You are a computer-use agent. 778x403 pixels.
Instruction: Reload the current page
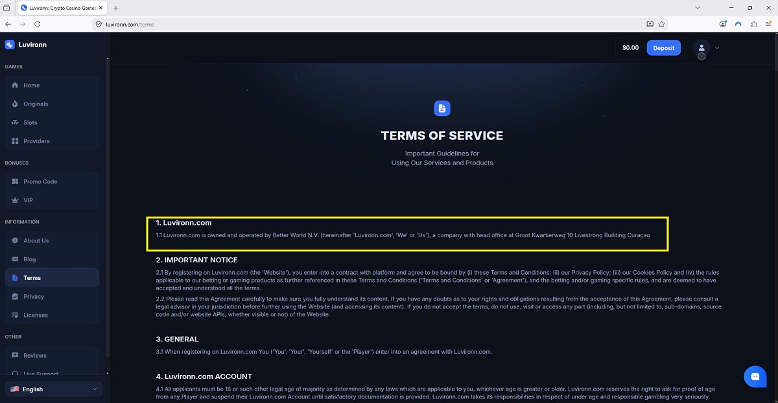[x=38, y=24]
